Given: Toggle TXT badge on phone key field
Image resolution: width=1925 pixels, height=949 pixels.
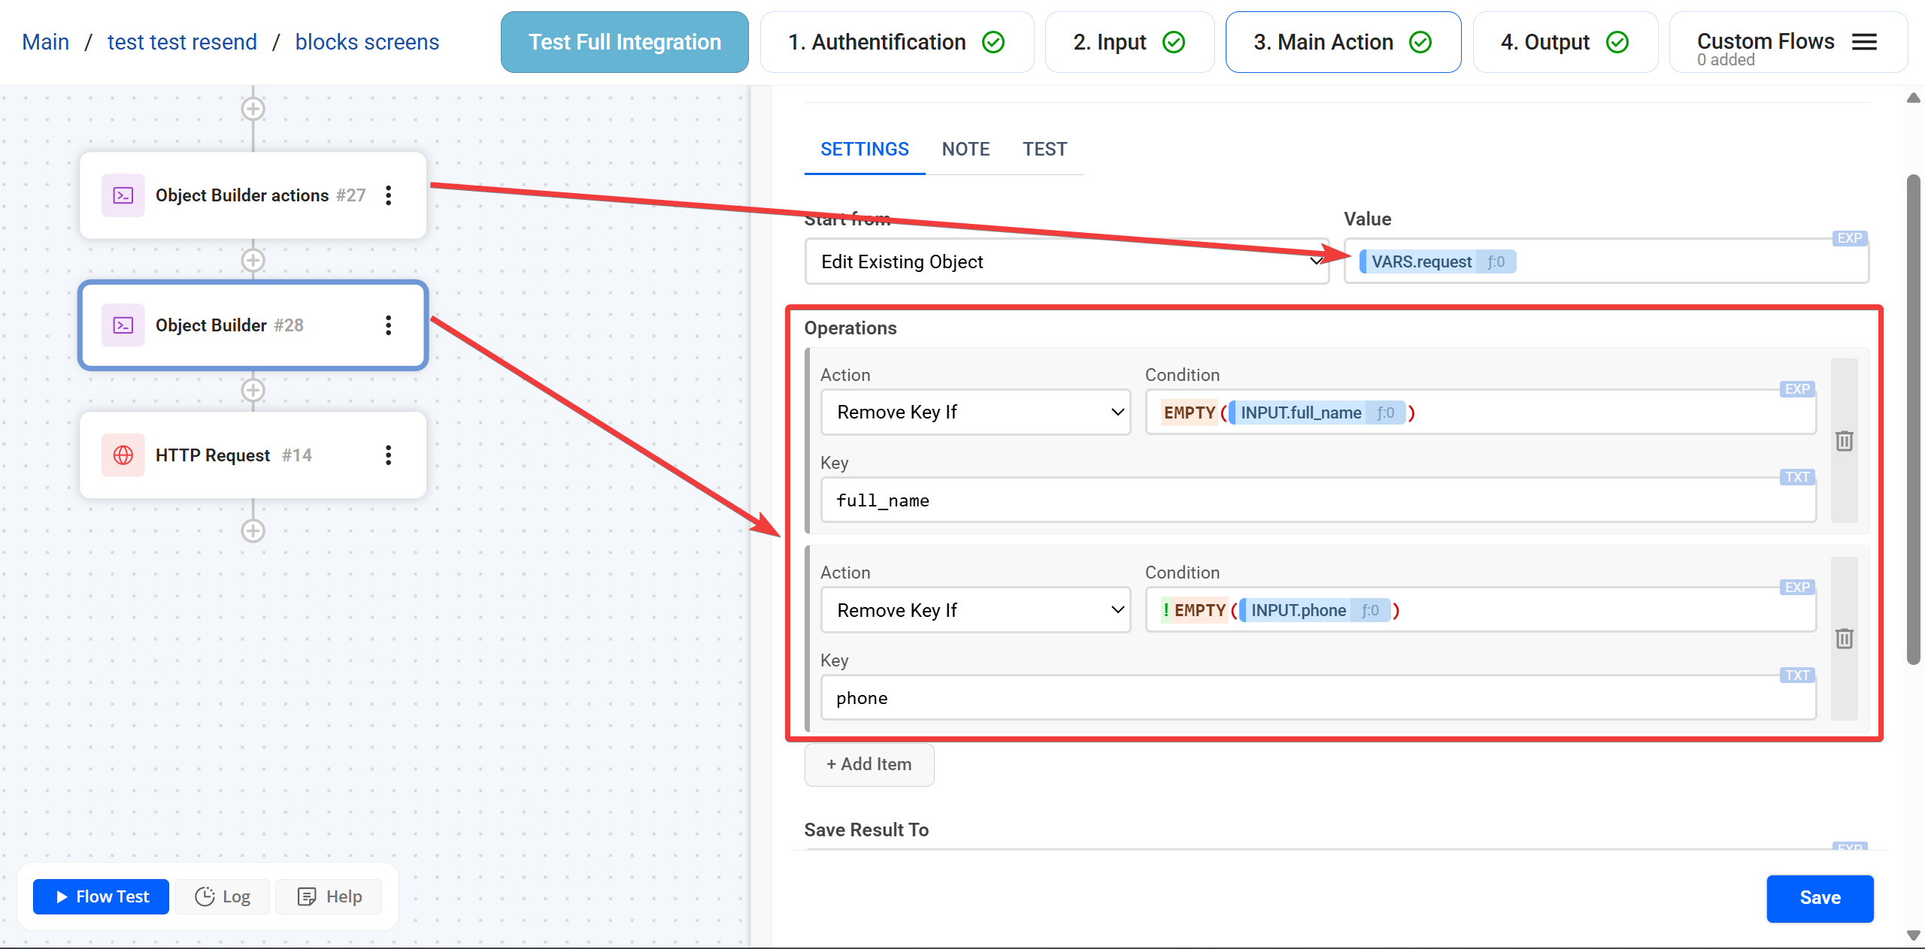Looking at the screenshot, I should [1797, 675].
